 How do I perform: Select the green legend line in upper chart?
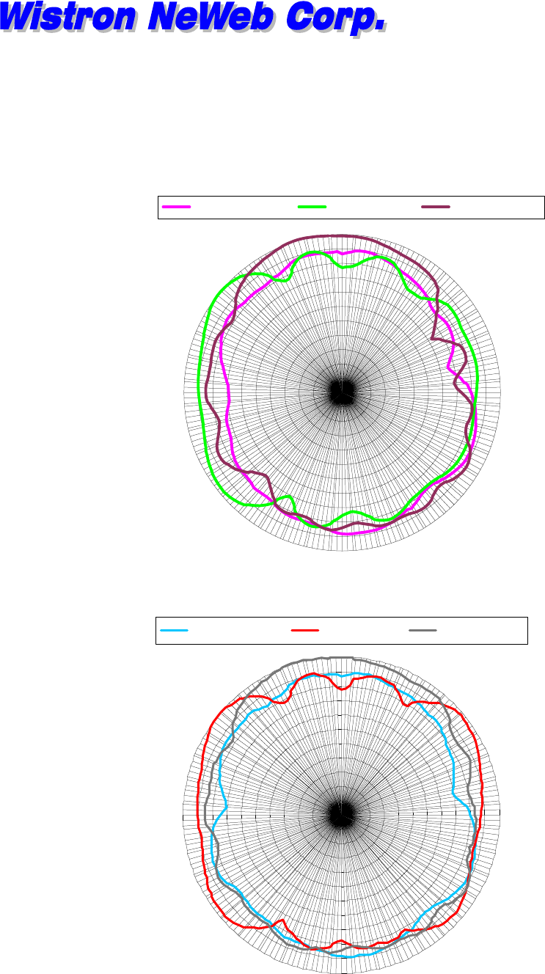(312, 207)
